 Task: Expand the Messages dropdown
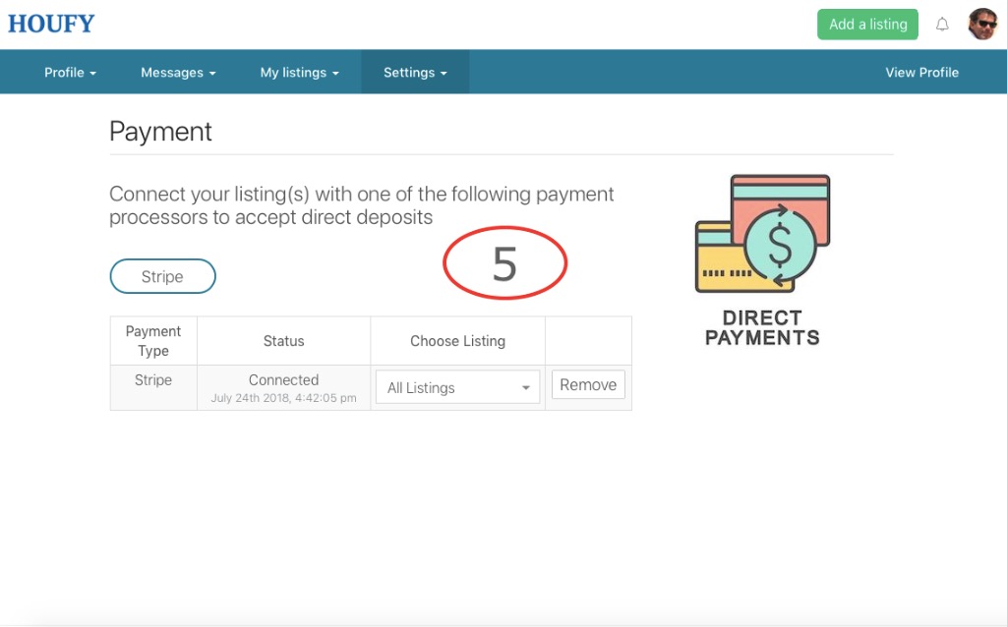[x=177, y=72]
